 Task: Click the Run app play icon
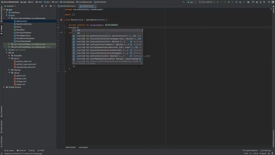(x=218, y=2)
